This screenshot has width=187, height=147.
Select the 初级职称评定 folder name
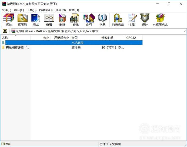pyautogui.click(x=17, y=47)
